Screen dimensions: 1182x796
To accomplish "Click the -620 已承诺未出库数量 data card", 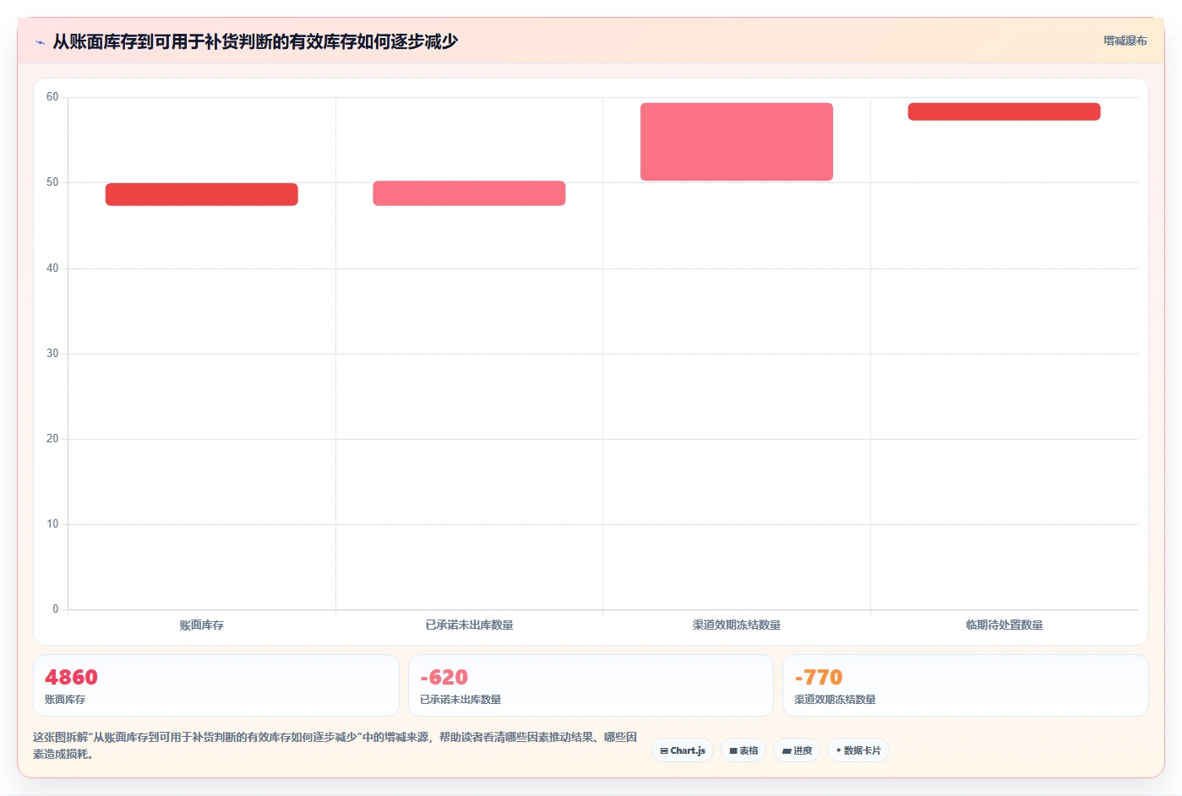I will tap(591, 685).
